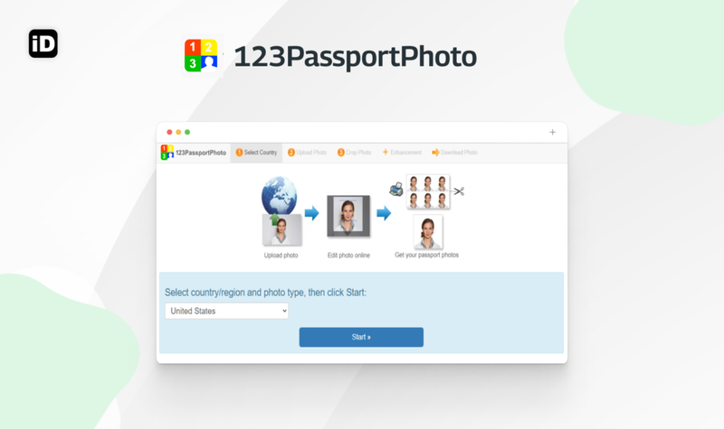Click the Start button

361,337
